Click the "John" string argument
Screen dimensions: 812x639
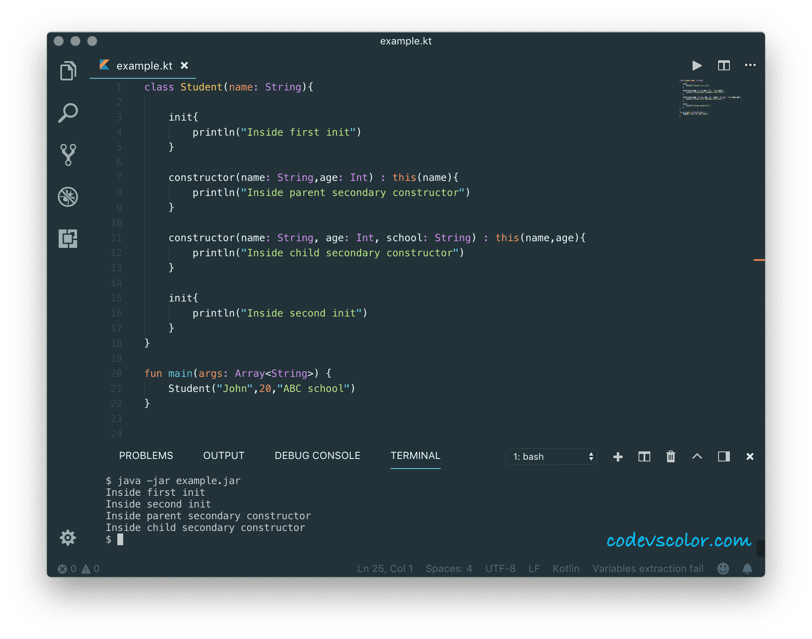click(235, 389)
